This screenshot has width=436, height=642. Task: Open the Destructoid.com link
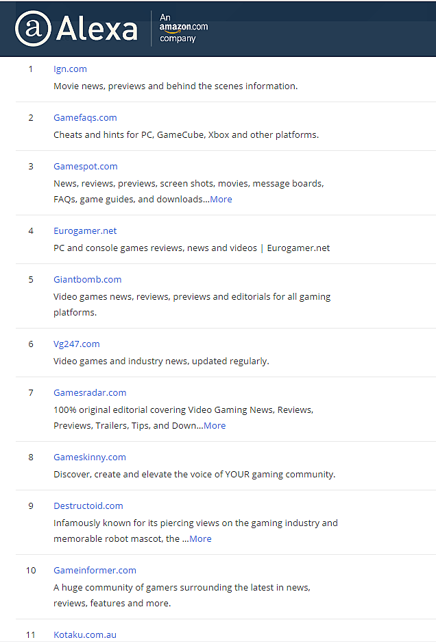(x=88, y=506)
